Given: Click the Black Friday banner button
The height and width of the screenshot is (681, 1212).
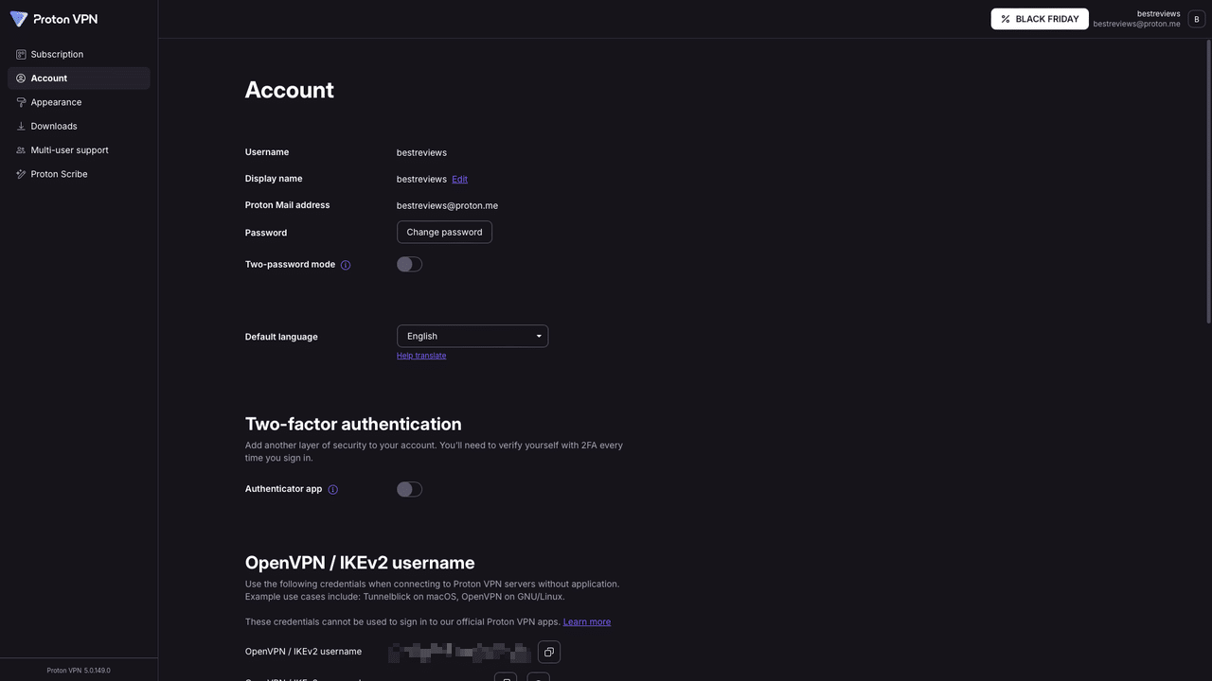Looking at the screenshot, I should point(1040,17).
